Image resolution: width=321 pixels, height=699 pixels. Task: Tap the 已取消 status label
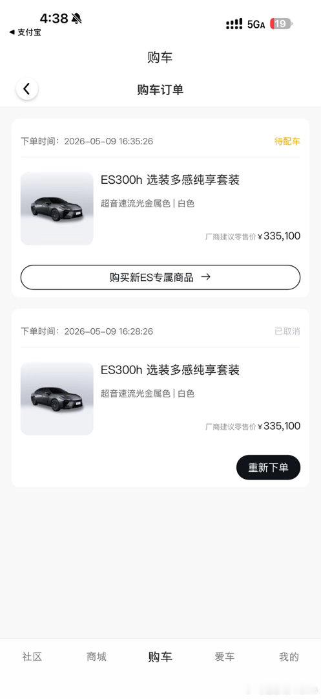tap(287, 331)
